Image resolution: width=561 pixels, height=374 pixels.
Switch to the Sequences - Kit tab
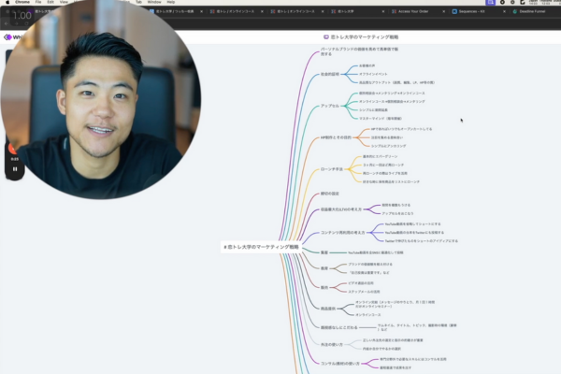(471, 11)
